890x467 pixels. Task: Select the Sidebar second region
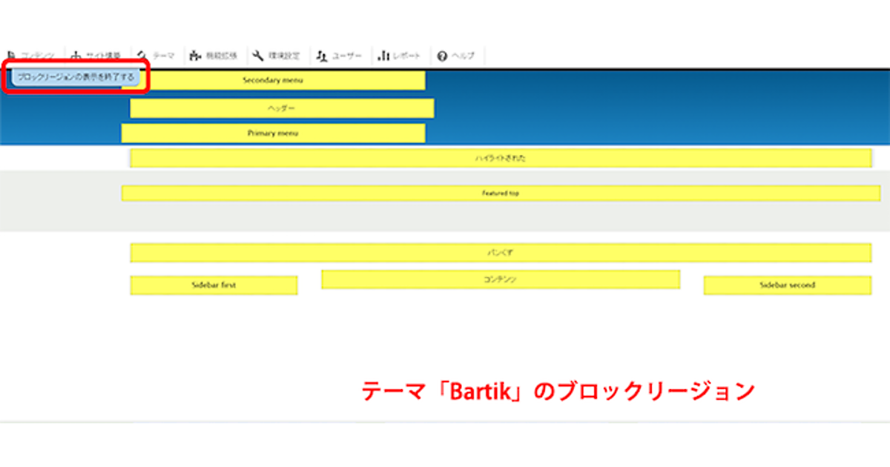coord(788,285)
